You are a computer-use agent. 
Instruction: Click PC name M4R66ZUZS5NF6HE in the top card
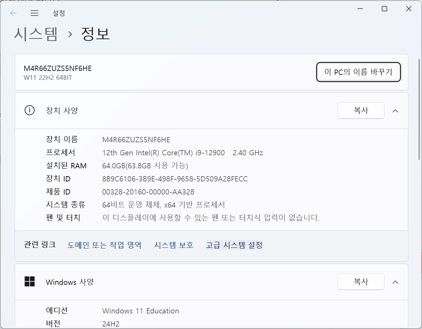tap(58, 68)
